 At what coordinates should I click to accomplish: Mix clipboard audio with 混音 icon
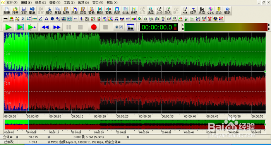83,11
